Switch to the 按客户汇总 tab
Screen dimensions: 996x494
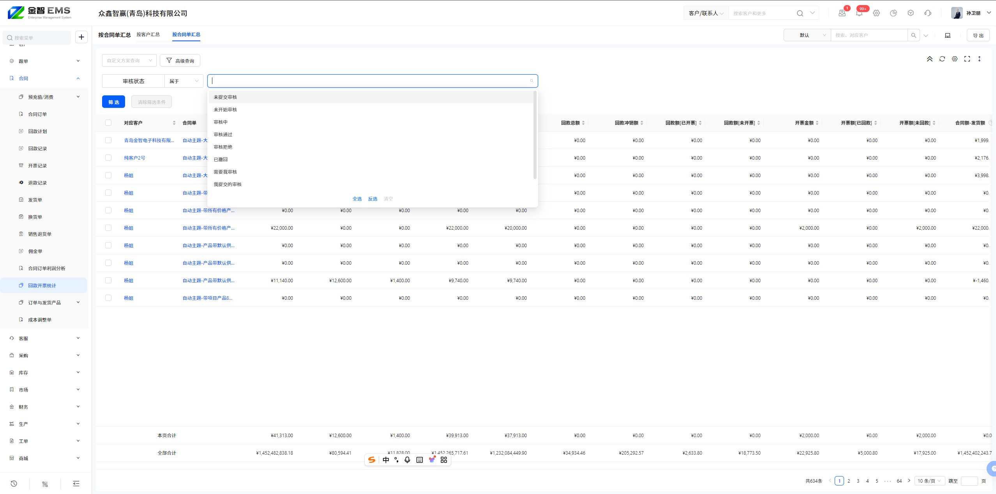pyautogui.click(x=148, y=35)
